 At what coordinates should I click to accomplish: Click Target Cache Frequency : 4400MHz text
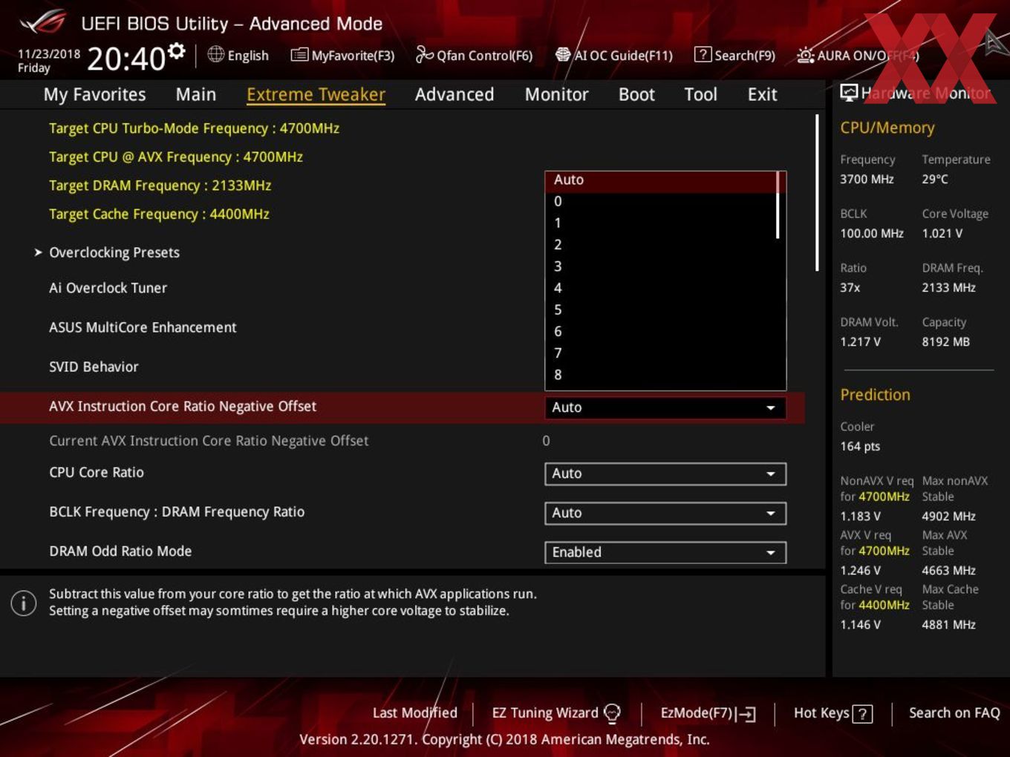(x=159, y=214)
